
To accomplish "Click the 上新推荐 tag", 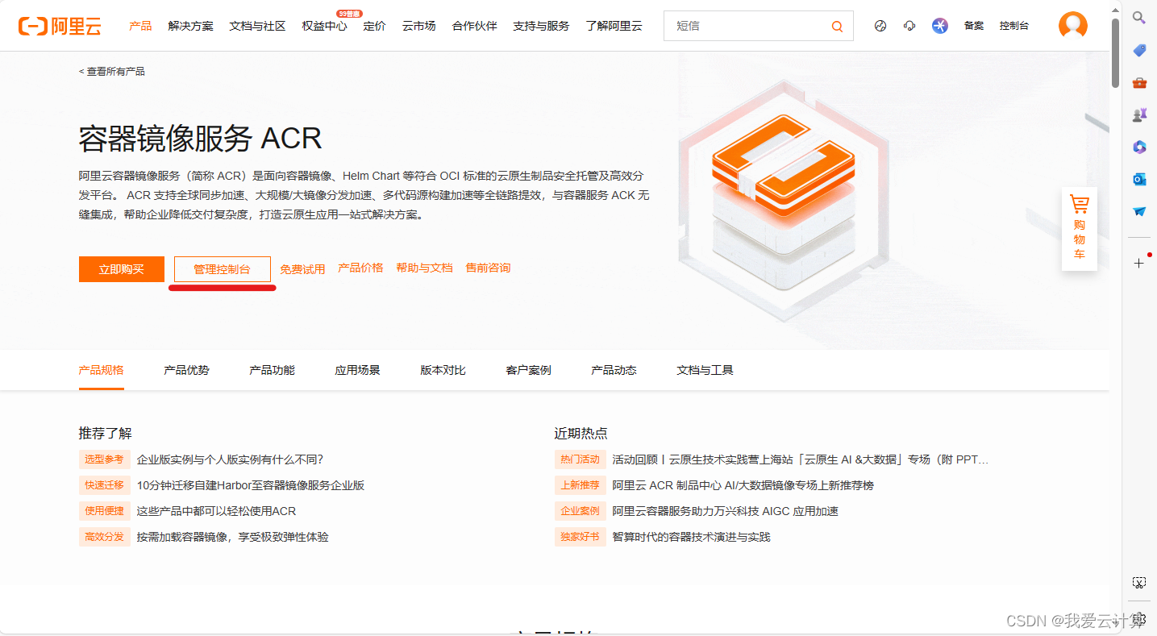I will tap(581, 485).
